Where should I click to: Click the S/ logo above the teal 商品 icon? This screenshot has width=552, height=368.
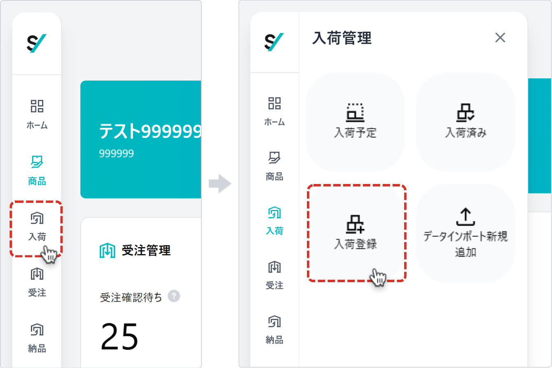[x=37, y=43]
